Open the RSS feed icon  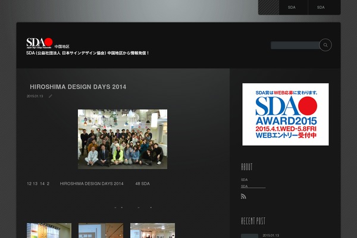[243, 196]
